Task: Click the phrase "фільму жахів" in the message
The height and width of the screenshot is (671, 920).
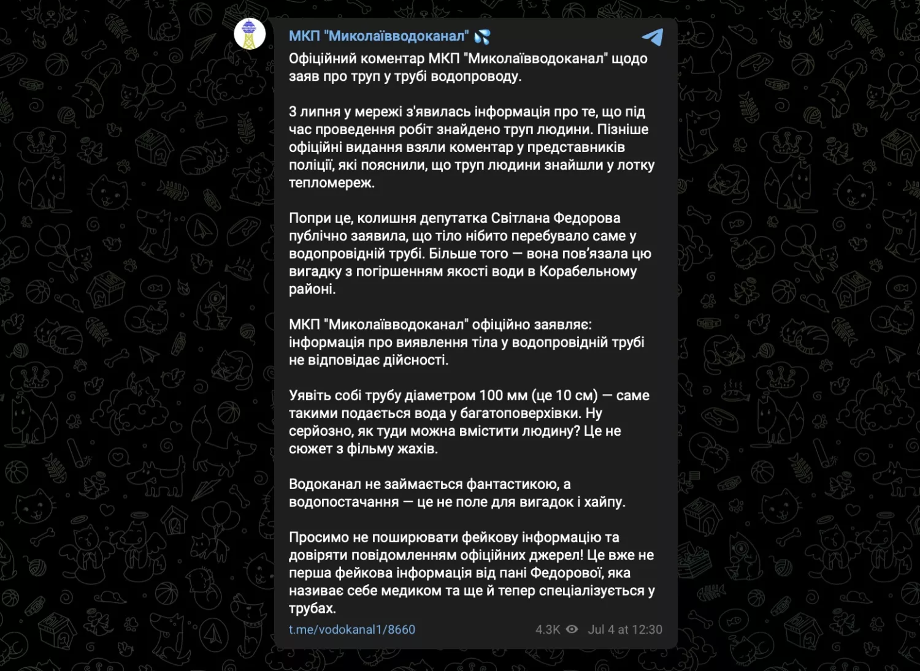Action: coord(391,449)
